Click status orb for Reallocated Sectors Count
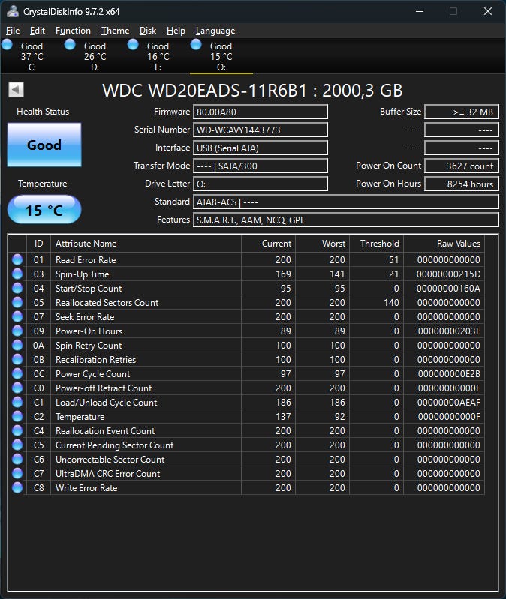The width and height of the screenshot is (506, 599). tap(17, 303)
